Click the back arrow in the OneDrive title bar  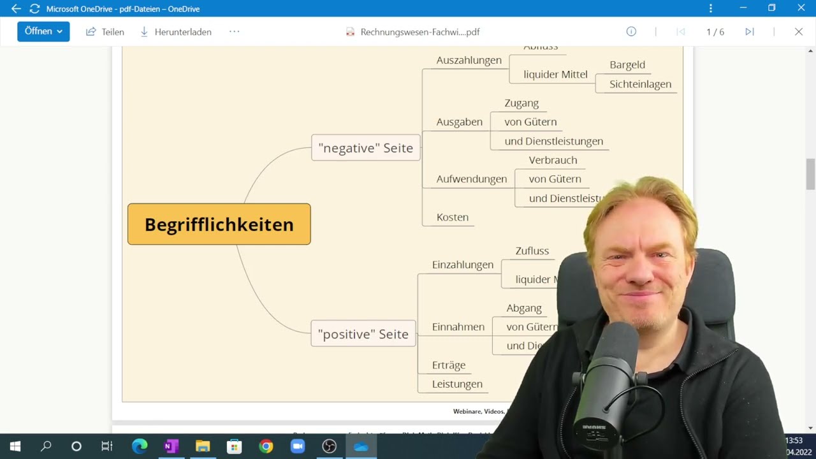16,8
